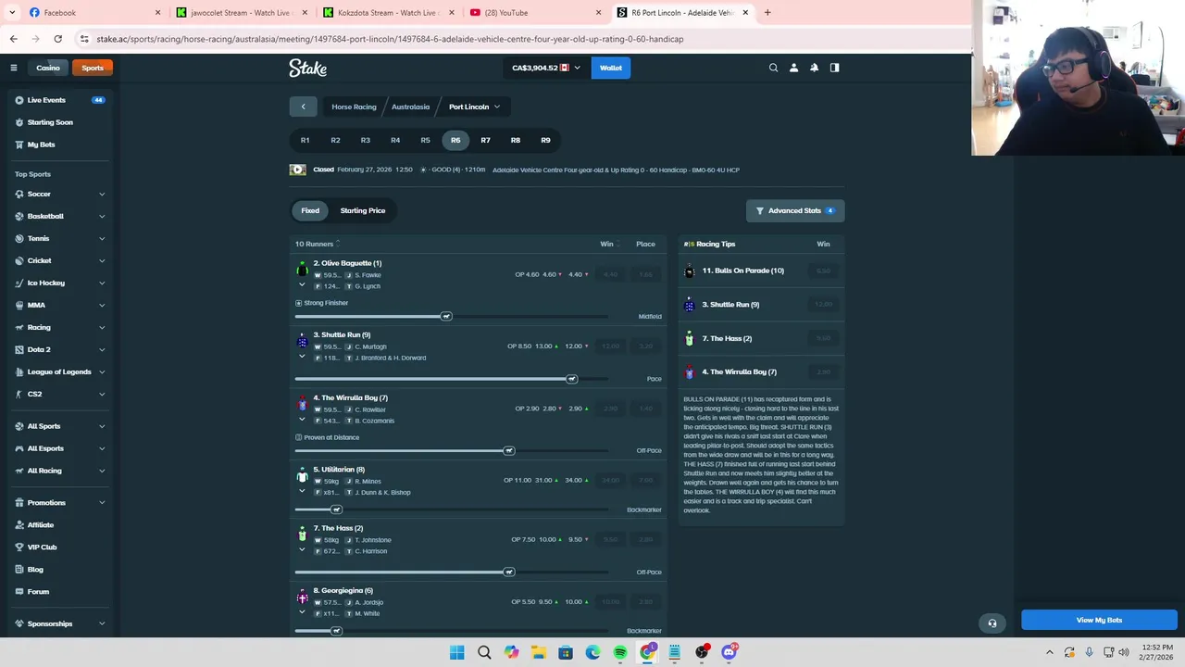This screenshot has width=1185, height=667.
Task: Click Georgiegina jockey silk icon
Action: tap(302, 597)
